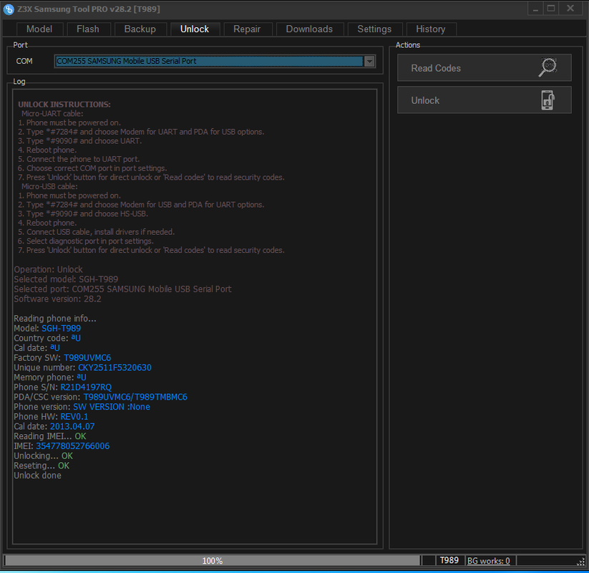Image resolution: width=589 pixels, height=573 pixels.
Task: Click the 'Connect the phone to UART port' line
Action: (x=79, y=159)
